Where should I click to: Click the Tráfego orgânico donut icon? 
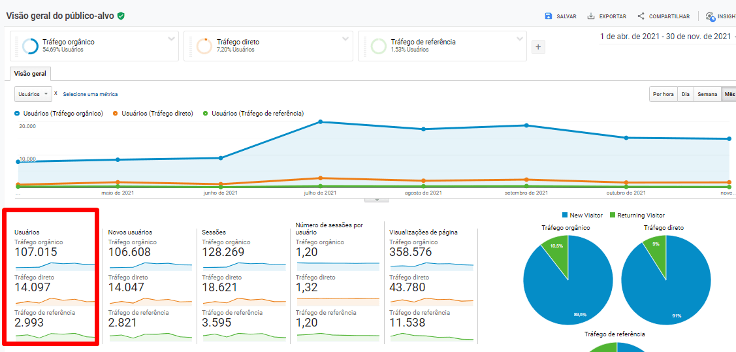click(30, 46)
